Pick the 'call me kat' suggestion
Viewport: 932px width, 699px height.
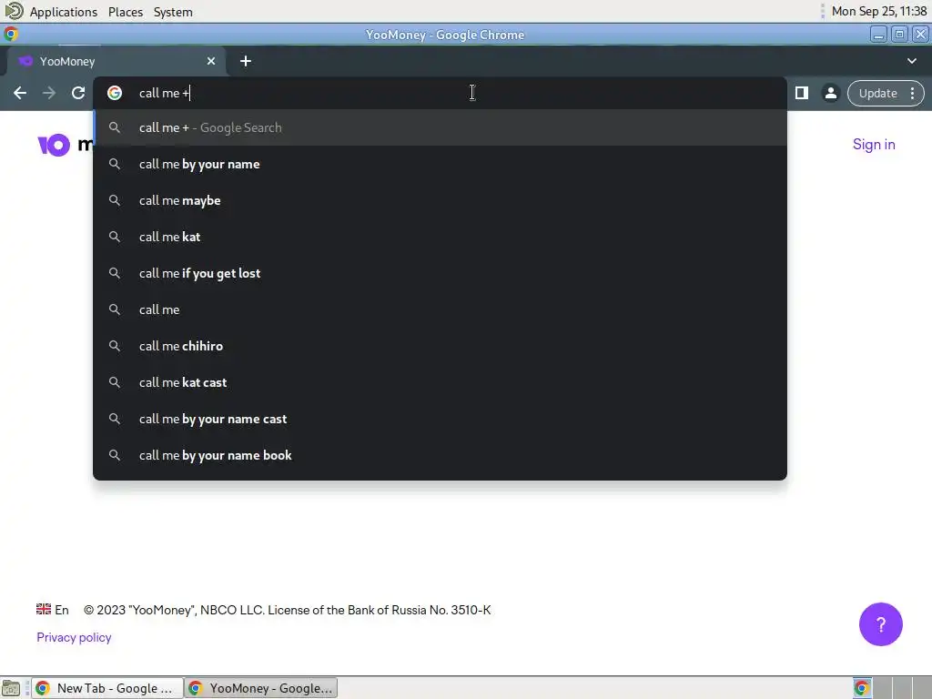[x=440, y=237]
